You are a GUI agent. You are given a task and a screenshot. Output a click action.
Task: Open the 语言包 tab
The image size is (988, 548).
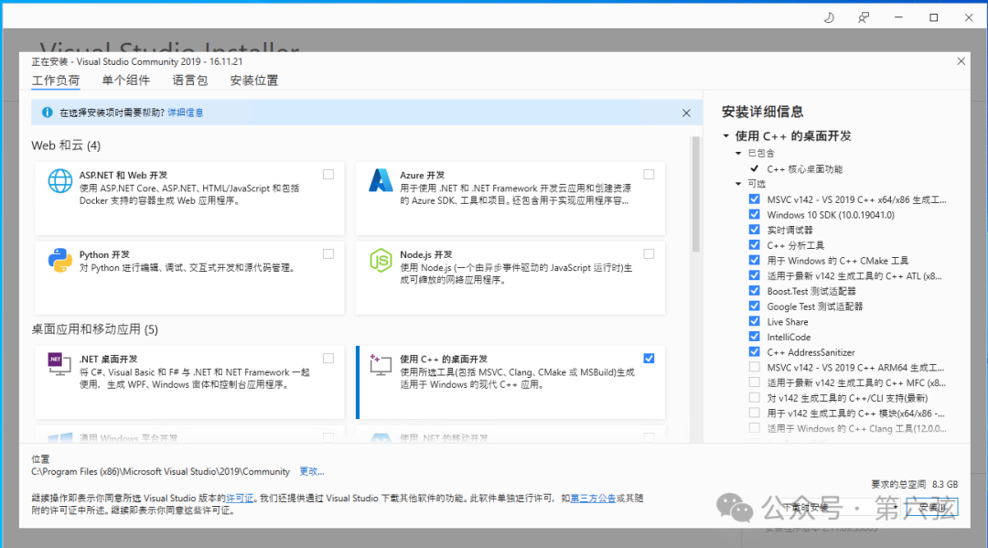pos(189,81)
